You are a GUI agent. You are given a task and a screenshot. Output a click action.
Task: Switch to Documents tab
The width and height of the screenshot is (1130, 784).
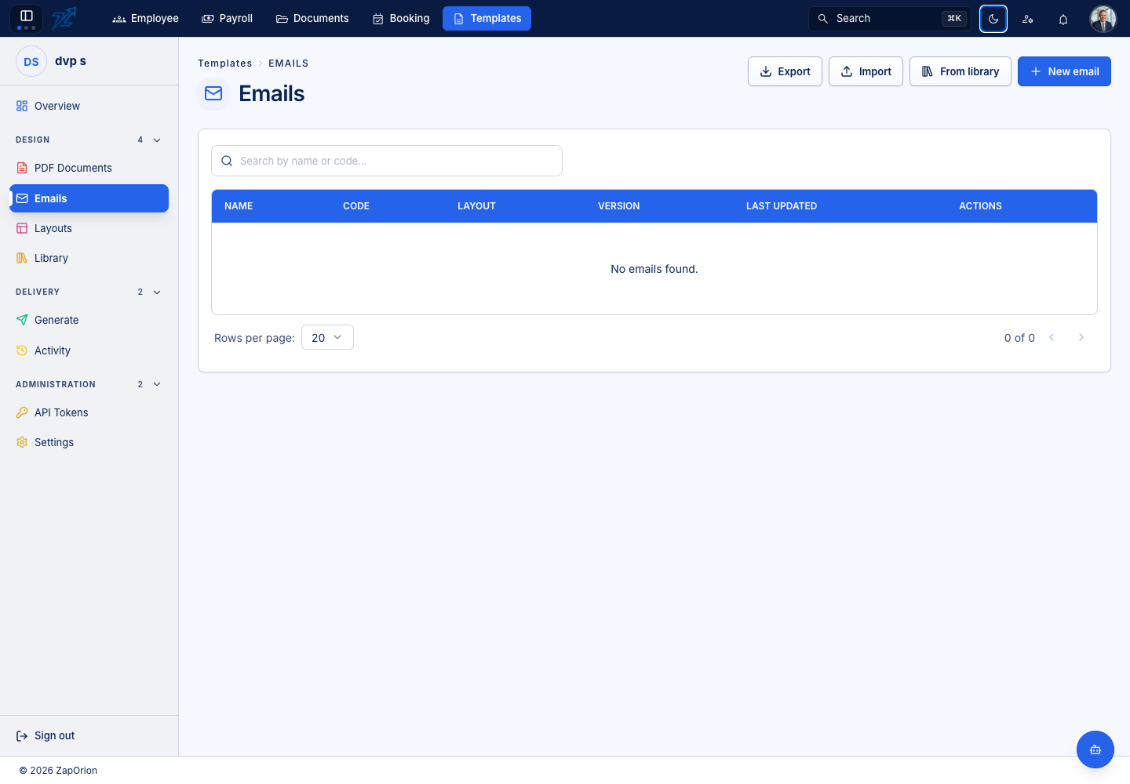[312, 18]
